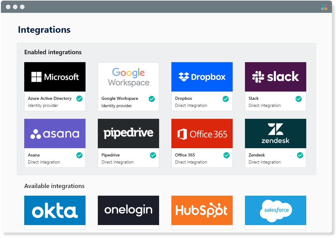This screenshot has width=336, height=237.
Task: Open the Google Workspace logo tile
Action: [x=128, y=77]
